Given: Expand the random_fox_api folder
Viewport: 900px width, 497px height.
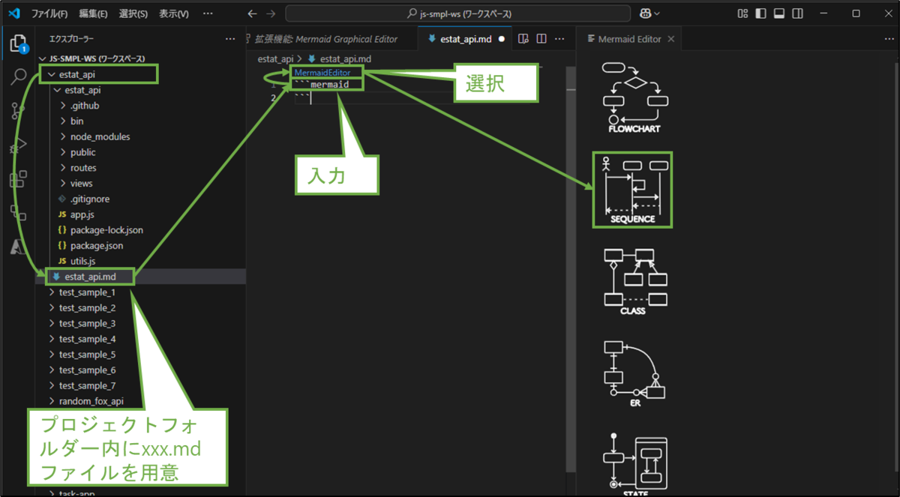Looking at the screenshot, I should coord(91,401).
